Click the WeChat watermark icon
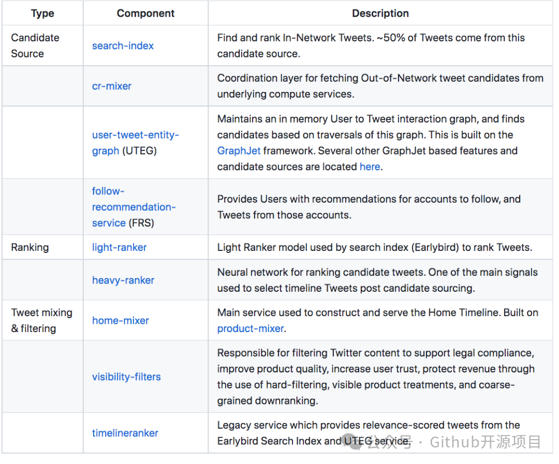The width and height of the screenshot is (559, 464). point(352,442)
